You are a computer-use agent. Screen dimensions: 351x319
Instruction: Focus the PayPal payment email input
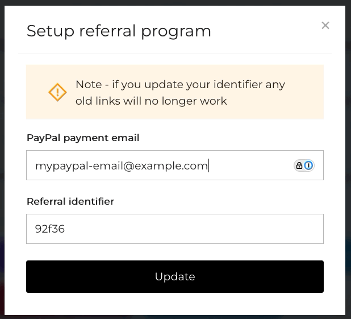159,165
